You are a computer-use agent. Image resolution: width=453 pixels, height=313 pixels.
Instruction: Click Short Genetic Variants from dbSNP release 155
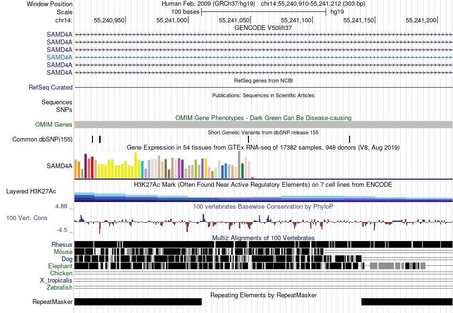click(x=263, y=132)
